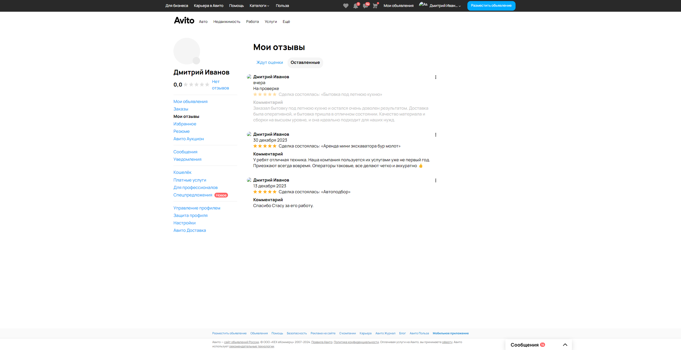Open Ещё category menu
Viewport: 681px width, 350px height.
pos(286,22)
